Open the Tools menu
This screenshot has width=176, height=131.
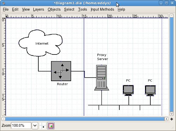tap(82, 9)
